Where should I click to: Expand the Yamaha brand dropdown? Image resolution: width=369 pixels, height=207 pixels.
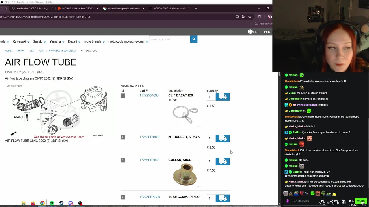[x=57, y=42]
